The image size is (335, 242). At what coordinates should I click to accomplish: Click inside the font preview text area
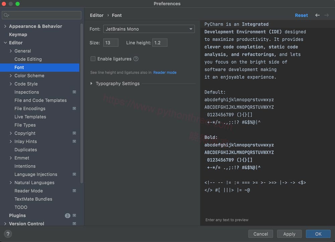tap(267, 123)
